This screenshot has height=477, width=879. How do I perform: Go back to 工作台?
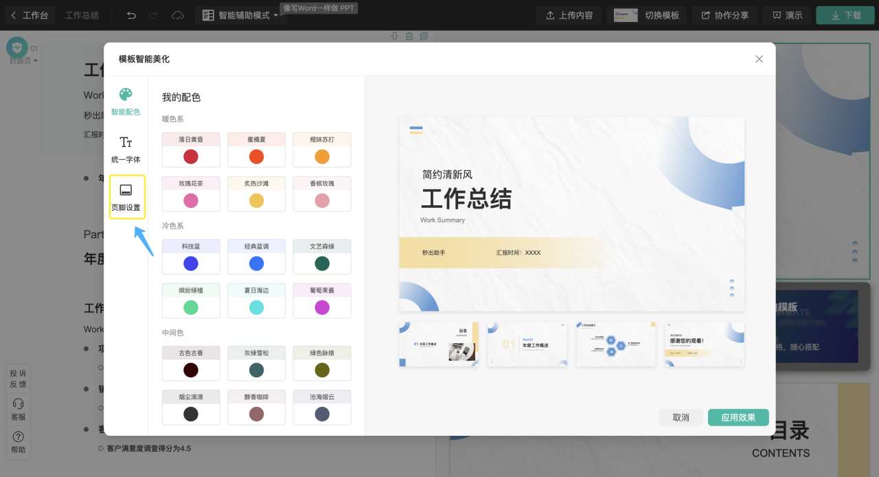coord(29,15)
